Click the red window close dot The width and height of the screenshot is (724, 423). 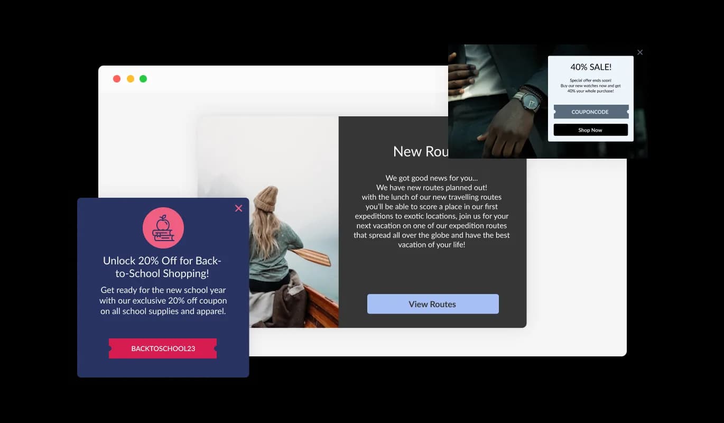coord(117,79)
